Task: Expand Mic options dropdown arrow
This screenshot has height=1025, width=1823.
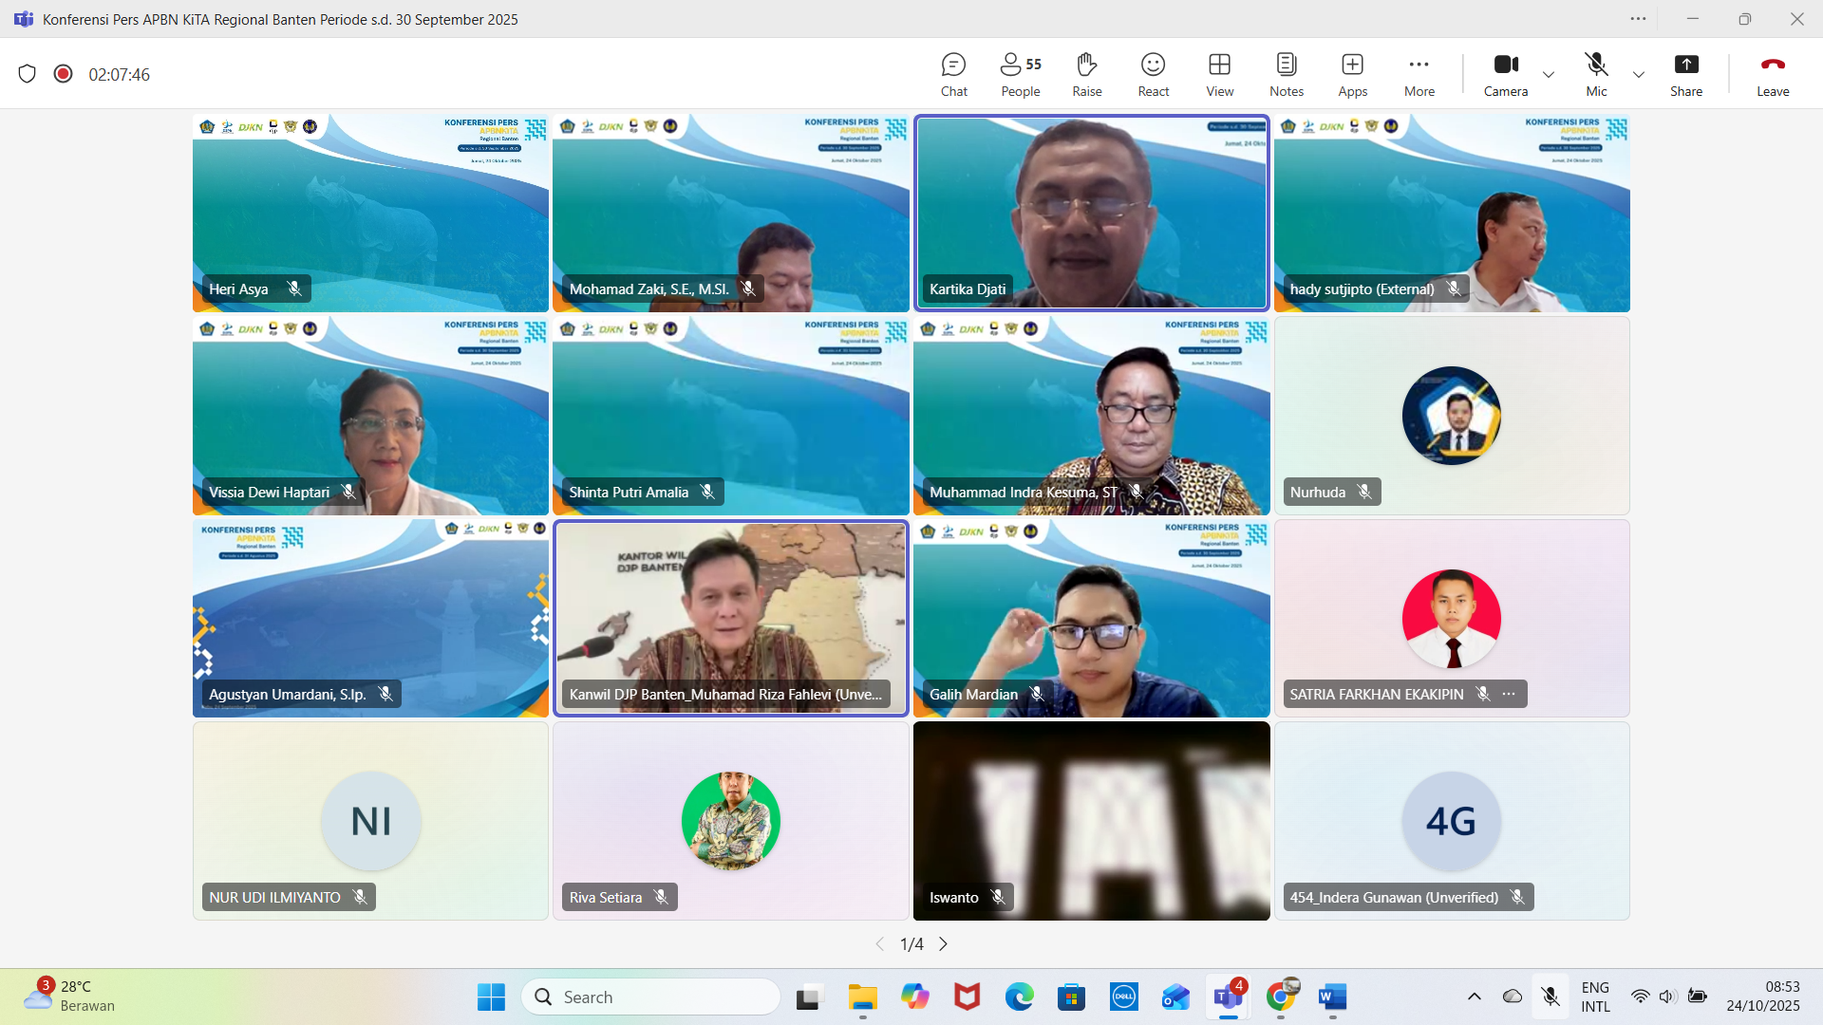Action: pos(1639,74)
